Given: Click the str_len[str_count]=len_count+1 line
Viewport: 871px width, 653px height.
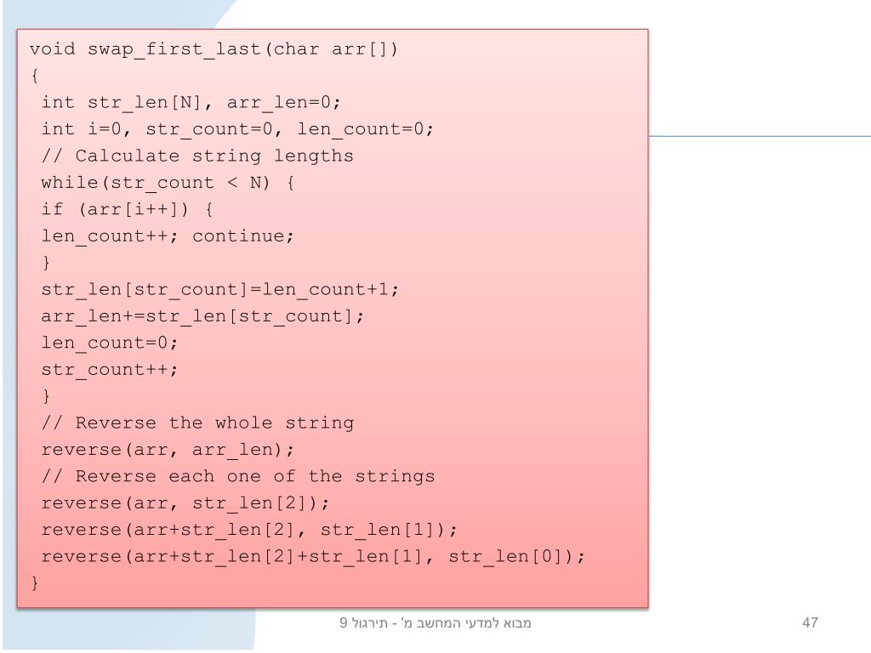Looking at the screenshot, I should [x=220, y=290].
